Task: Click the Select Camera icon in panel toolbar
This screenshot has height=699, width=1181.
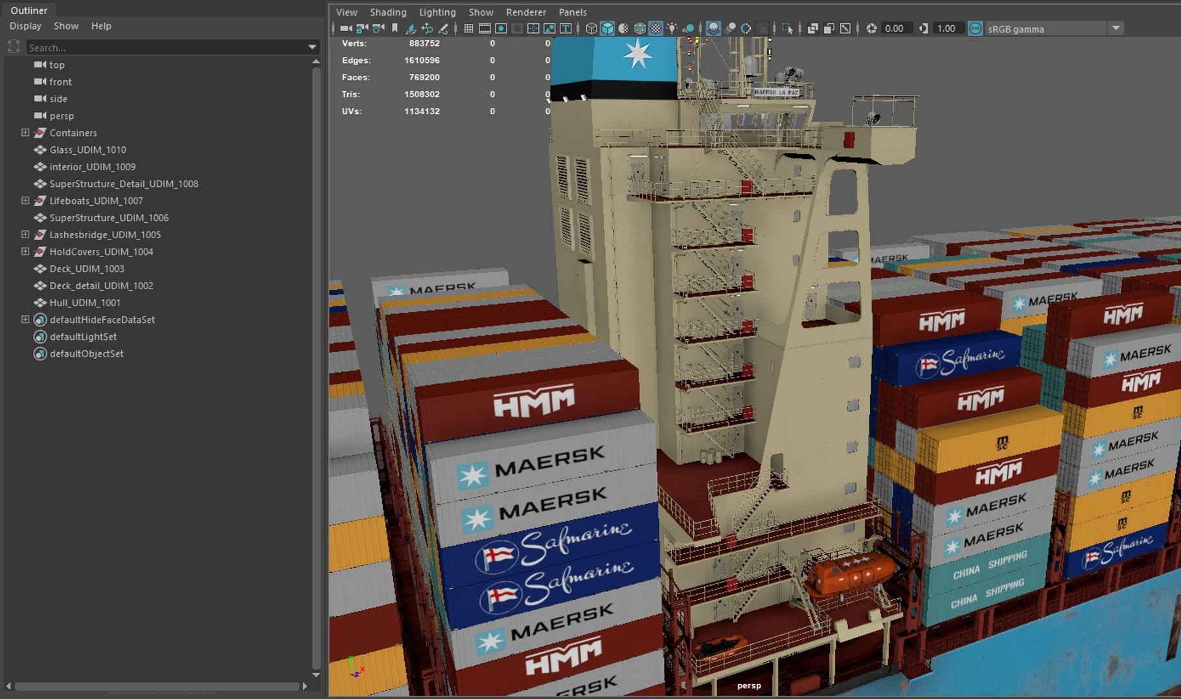Action: (x=346, y=28)
